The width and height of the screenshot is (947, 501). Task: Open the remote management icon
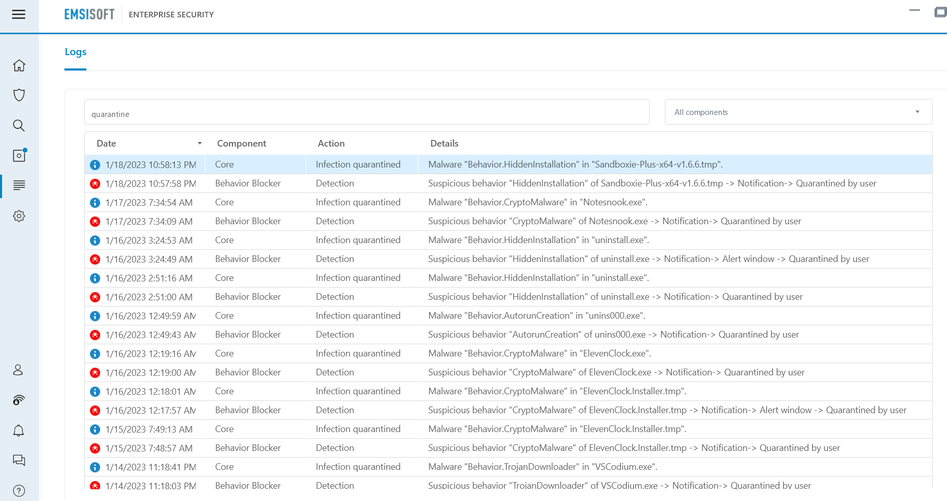pyautogui.click(x=19, y=400)
